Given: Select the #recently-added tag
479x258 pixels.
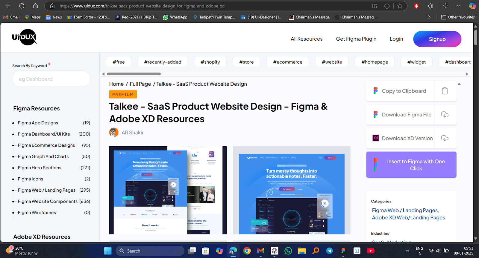Looking at the screenshot, I should pos(163,62).
